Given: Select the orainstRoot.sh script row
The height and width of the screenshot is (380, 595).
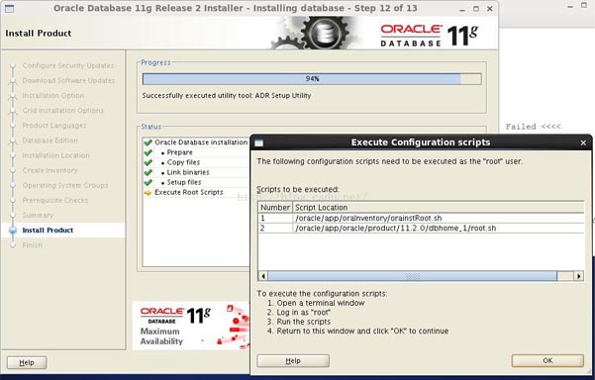Looking at the screenshot, I should 421,218.
